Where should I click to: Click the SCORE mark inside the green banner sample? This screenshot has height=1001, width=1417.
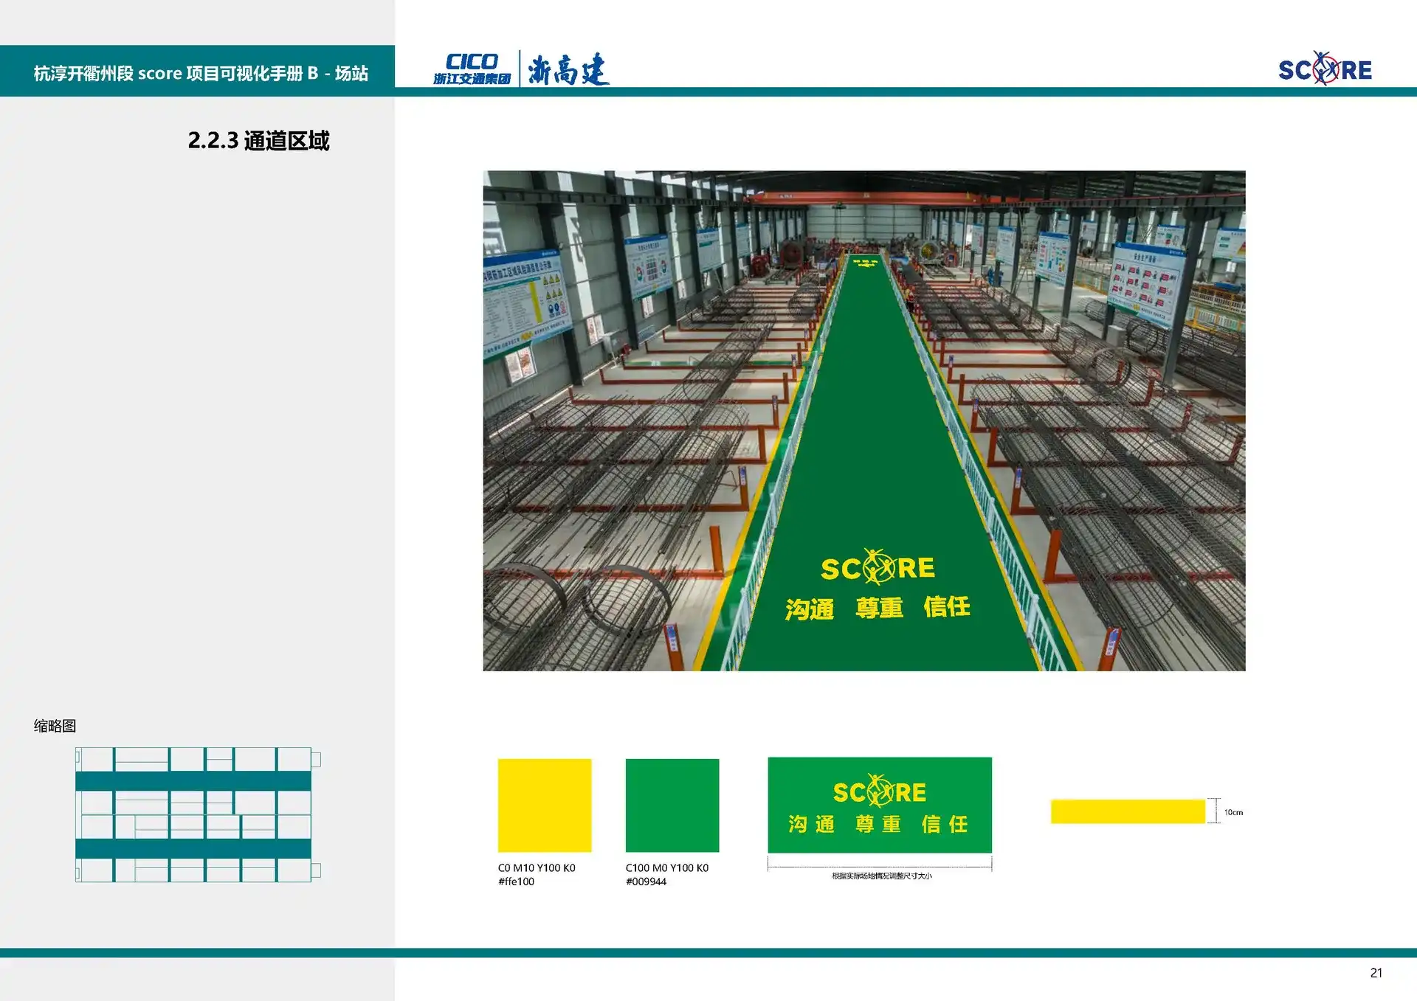point(880,790)
